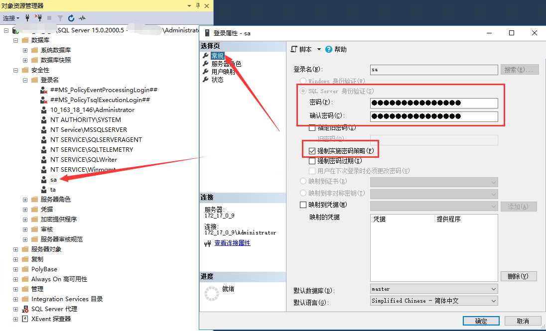Open the 查看连接属性 link
Image resolution: width=546 pixels, height=331 pixels.
tap(232, 243)
